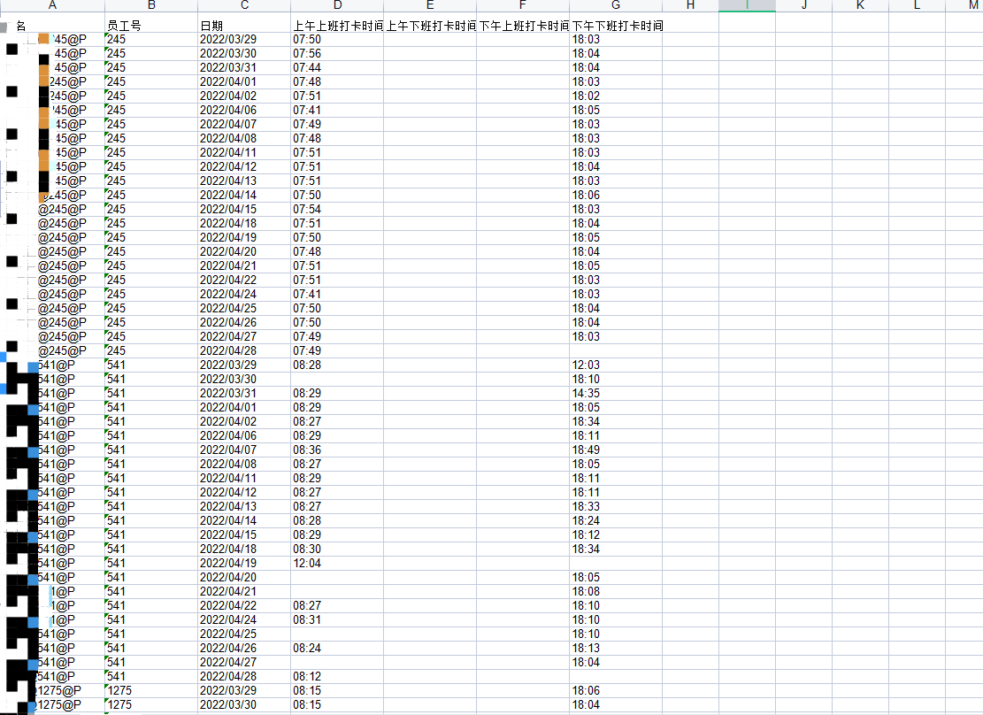This screenshot has width=983, height=715.
Task: Select the cell showing 08:31
Action: 337,619
